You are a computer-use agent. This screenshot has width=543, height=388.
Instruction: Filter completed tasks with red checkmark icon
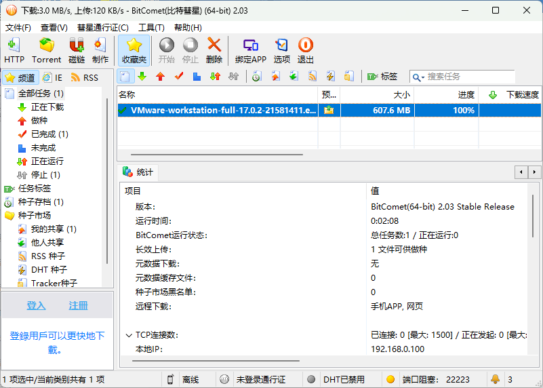(179, 77)
